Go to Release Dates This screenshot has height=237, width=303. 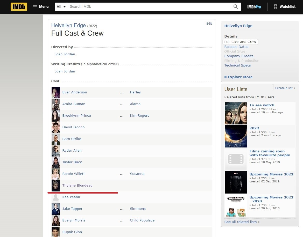236,47
